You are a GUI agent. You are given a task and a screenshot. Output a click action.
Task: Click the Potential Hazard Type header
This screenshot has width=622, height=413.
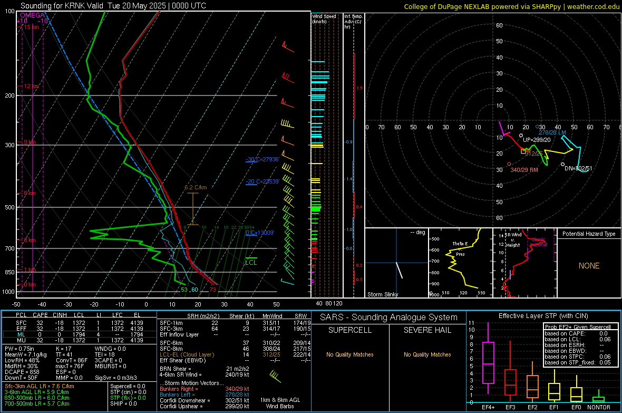click(x=589, y=234)
